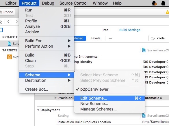Viewport: 169px width, 126px height.
Task: Click the TARGETS section header
Action: 10,50
